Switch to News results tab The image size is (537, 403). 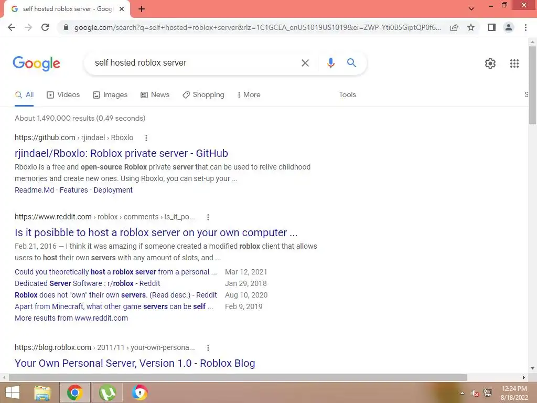pyautogui.click(x=155, y=95)
